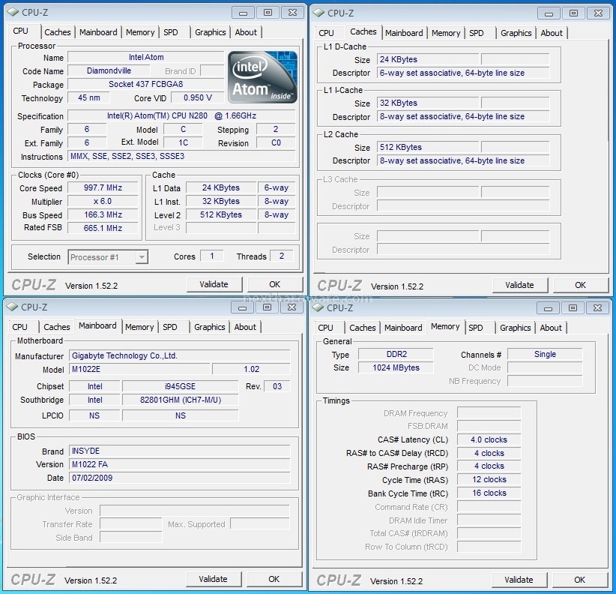This screenshot has width=616, height=594.
Task: Click the CPU-Z app icon in top-left window title
Action: coord(13,12)
